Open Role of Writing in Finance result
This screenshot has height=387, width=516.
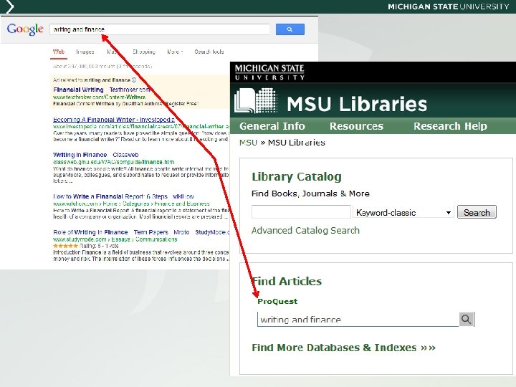click(141, 232)
